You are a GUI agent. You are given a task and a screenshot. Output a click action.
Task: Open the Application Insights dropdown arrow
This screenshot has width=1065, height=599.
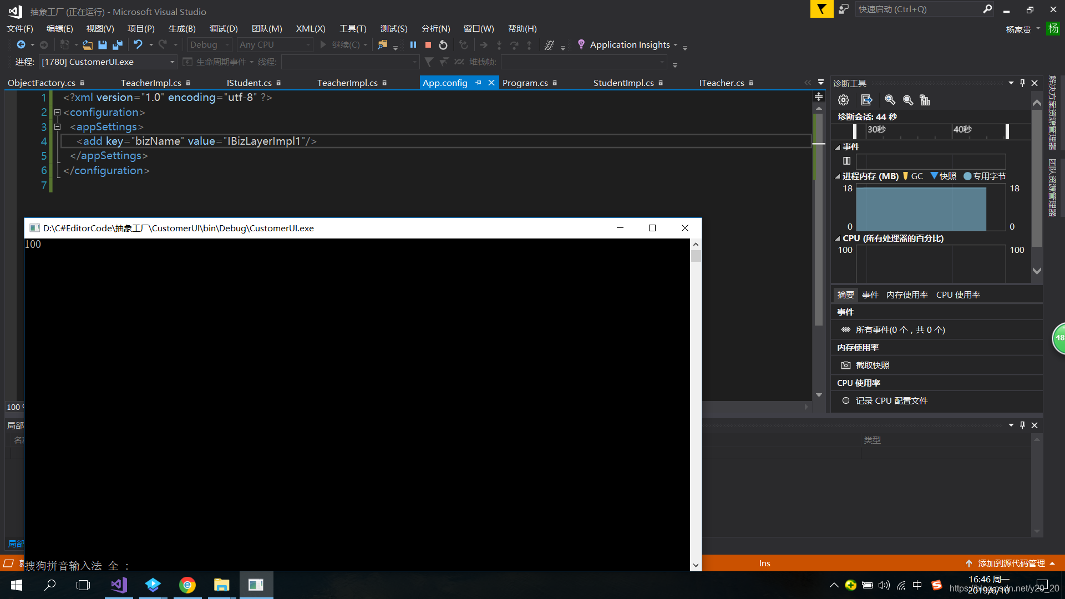coord(676,45)
